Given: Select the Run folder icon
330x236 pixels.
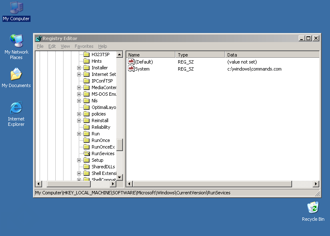Looking at the screenshot, I should pos(87,134).
